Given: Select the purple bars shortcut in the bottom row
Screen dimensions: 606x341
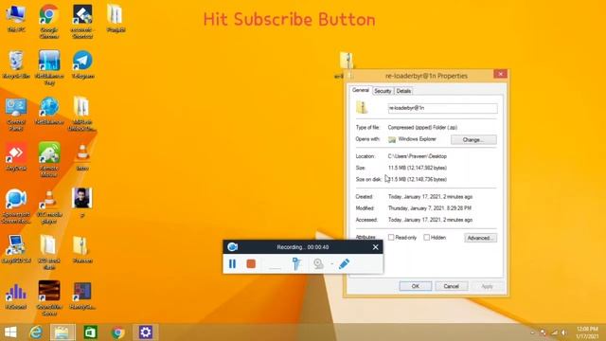Looking at the screenshot, I should point(16,296).
